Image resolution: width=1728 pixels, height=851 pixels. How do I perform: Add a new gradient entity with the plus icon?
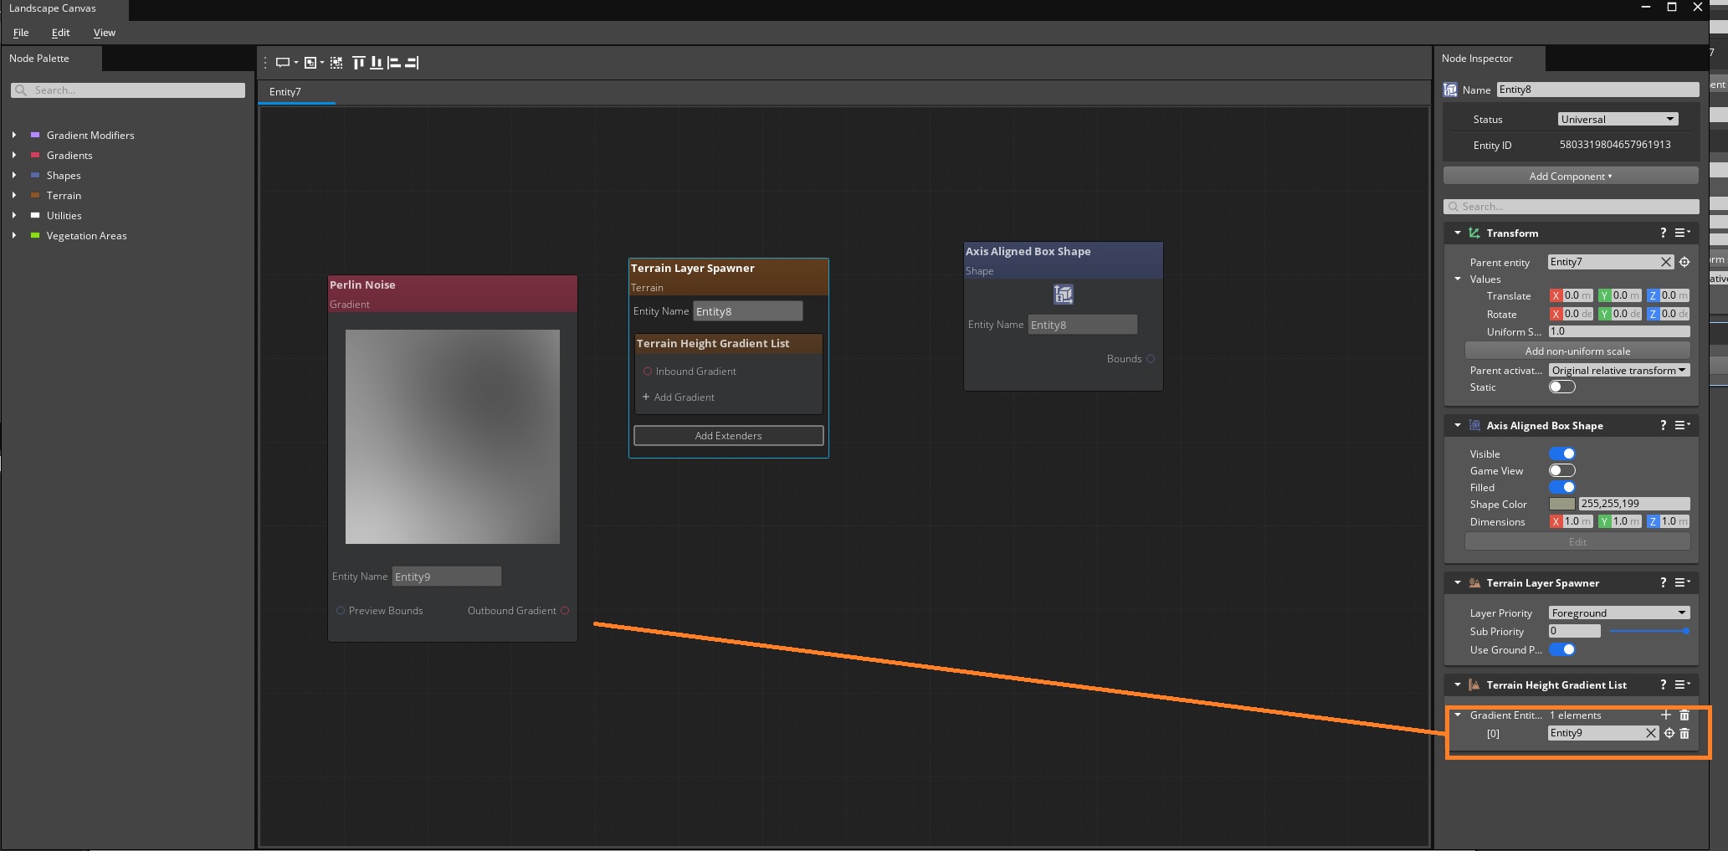coord(1665,715)
